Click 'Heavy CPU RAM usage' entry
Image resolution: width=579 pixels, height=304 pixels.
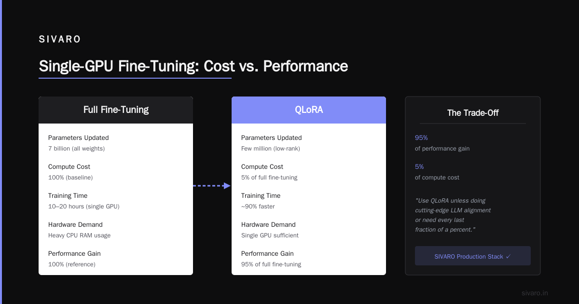[x=80, y=235]
